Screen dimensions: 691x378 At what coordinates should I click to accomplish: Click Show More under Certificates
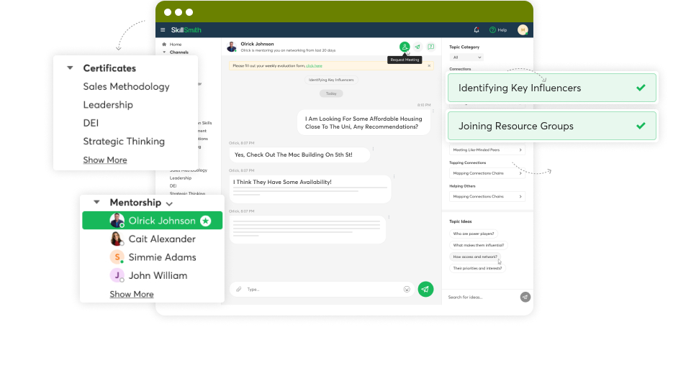tap(105, 160)
